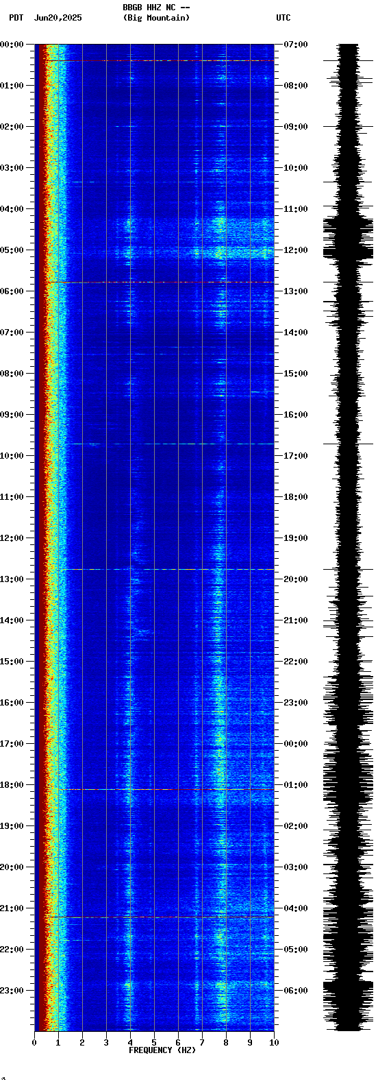Click the frequency axis '9' tick label
The image size is (378, 1086).
click(250, 1043)
